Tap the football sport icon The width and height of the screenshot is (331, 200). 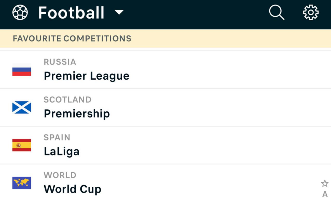[20, 13]
